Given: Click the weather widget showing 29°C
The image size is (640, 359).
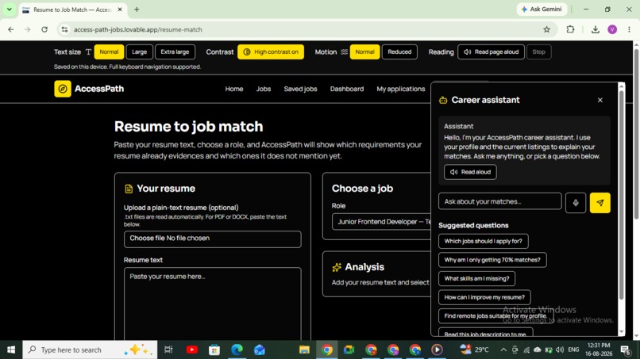Looking at the screenshot, I should [474, 349].
